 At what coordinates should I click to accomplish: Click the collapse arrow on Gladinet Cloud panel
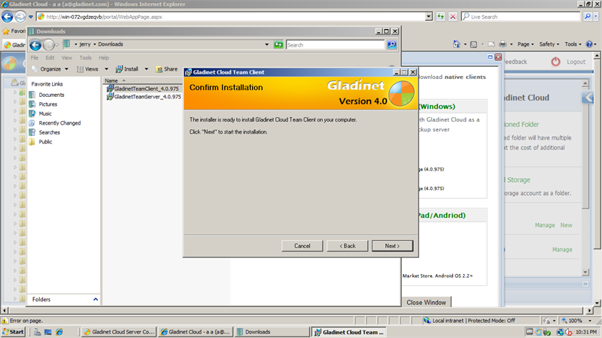click(x=588, y=97)
